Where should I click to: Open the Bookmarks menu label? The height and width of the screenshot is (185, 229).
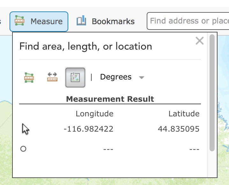click(x=113, y=22)
